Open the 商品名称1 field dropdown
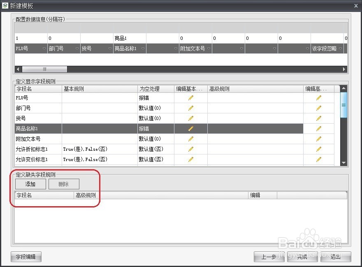This screenshot has width=362, height=267. click(142, 48)
